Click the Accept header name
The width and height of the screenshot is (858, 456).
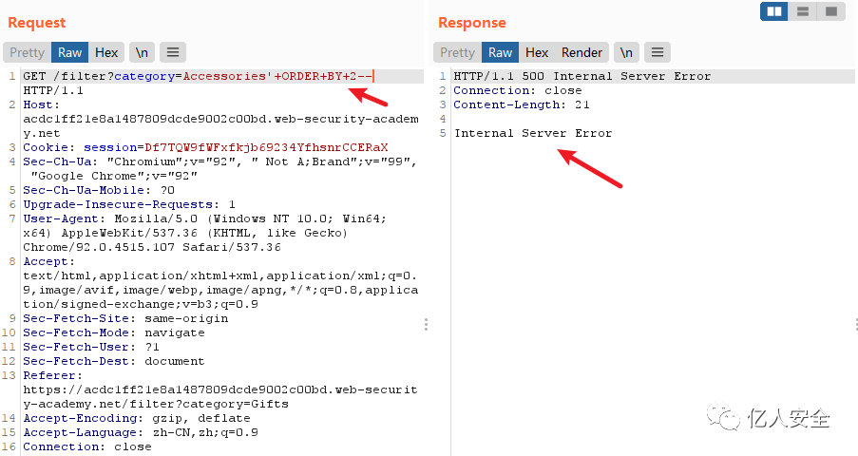point(48,261)
